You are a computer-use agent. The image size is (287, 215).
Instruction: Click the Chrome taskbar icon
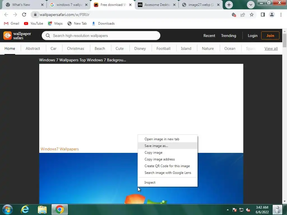[60, 209]
